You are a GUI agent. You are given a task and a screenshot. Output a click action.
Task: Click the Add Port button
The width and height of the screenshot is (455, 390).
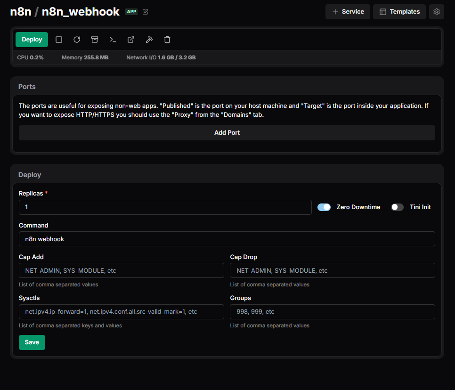tap(227, 133)
